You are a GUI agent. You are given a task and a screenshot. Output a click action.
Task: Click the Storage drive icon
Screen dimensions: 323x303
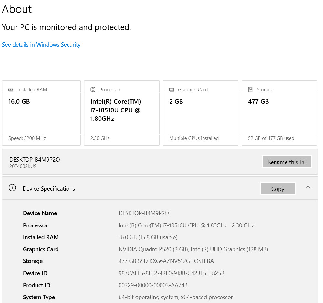coord(250,89)
